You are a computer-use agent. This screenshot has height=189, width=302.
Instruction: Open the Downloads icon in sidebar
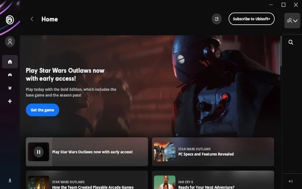(10, 180)
